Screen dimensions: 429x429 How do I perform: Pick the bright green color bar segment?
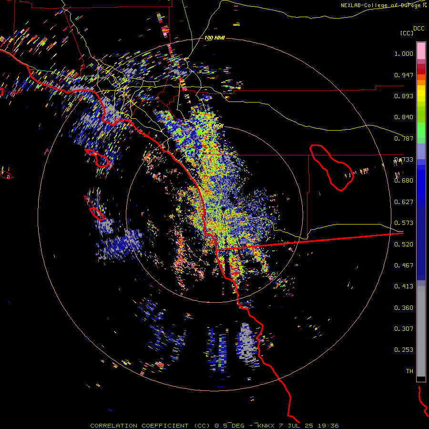[421, 130]
